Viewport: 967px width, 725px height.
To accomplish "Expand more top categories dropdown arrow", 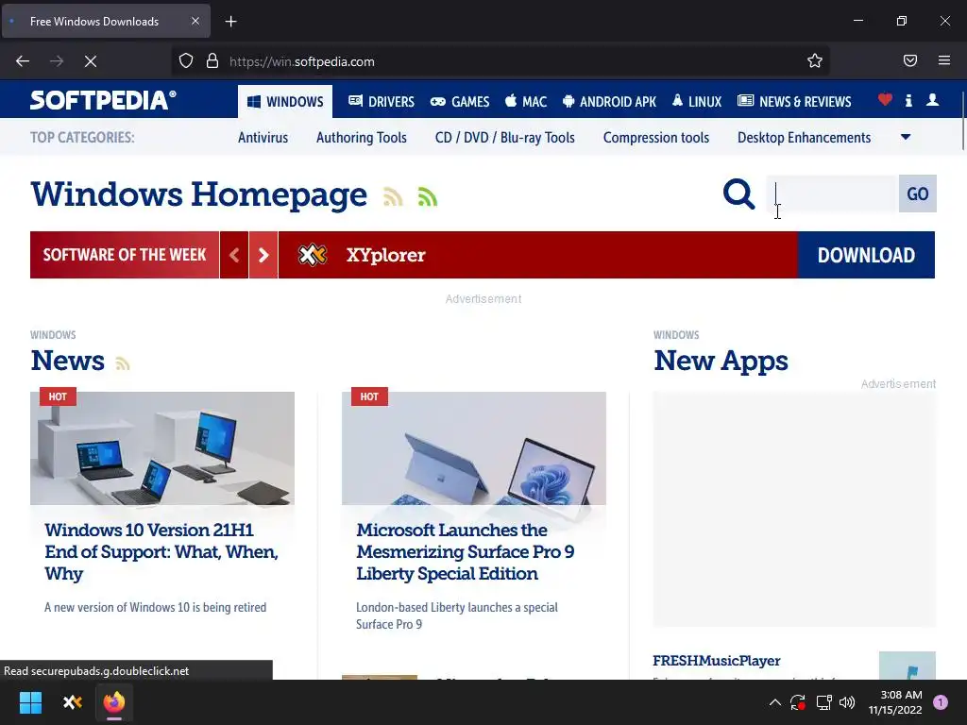I will click(x=906, y=137).
